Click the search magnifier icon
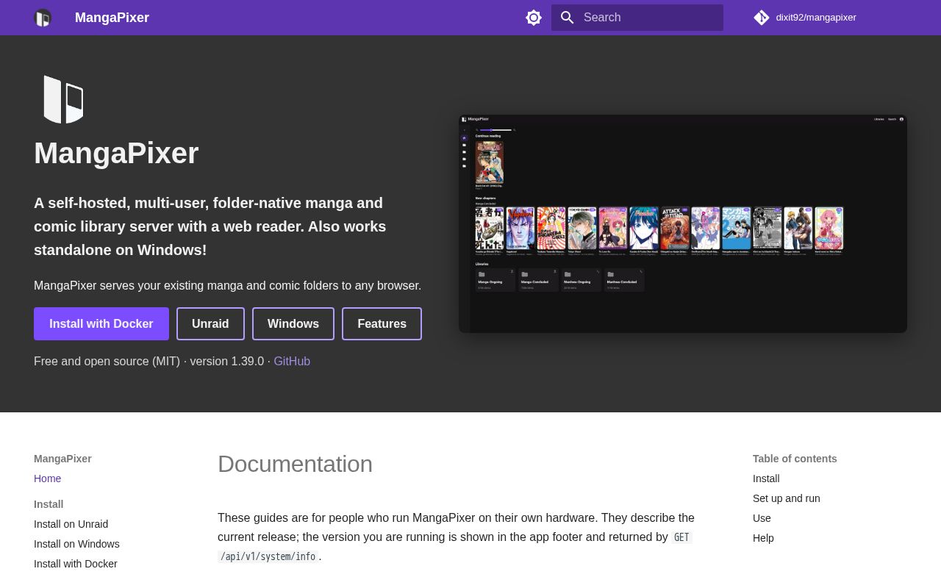The height and width of the screenshot is (588, 941). click(x=567, y=18)
